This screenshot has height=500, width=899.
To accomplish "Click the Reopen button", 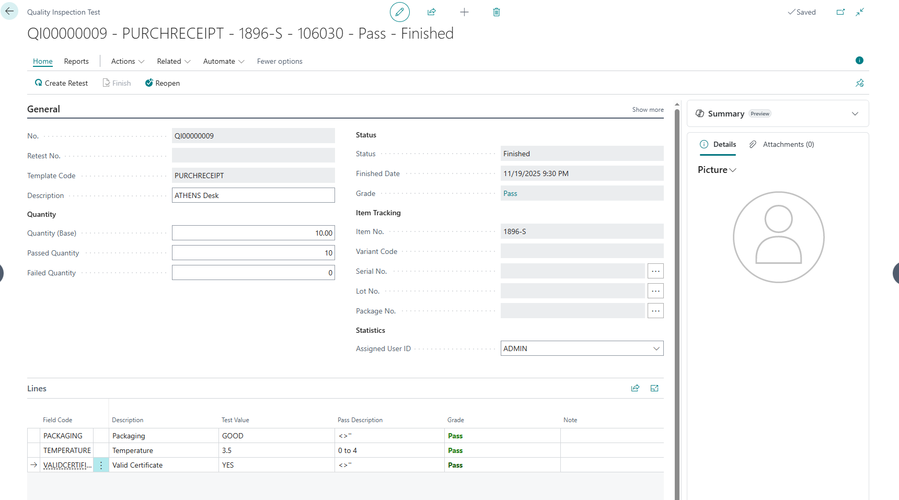I will pyautogui.click(x=163, y=83).
